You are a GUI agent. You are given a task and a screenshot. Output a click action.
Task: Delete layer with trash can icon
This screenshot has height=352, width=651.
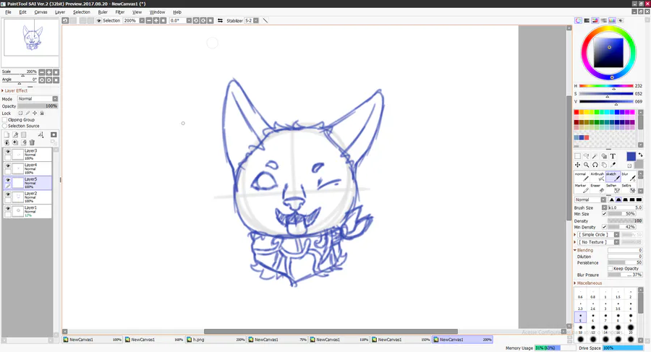coord(32,142)
